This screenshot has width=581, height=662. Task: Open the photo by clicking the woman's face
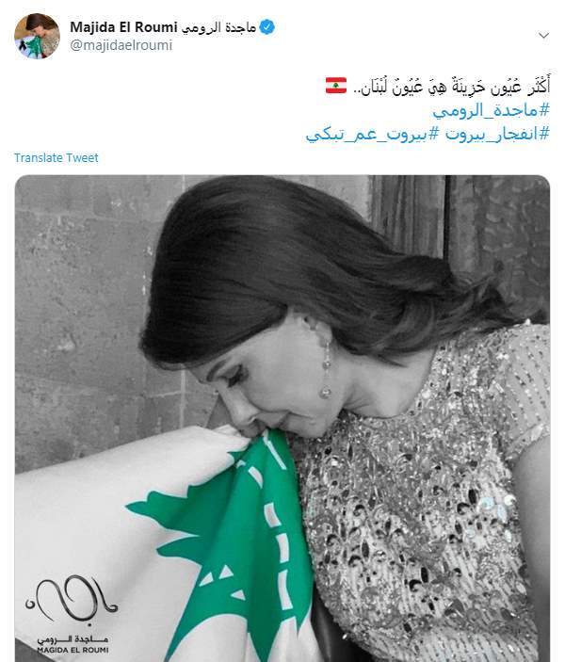click(270, 393)
